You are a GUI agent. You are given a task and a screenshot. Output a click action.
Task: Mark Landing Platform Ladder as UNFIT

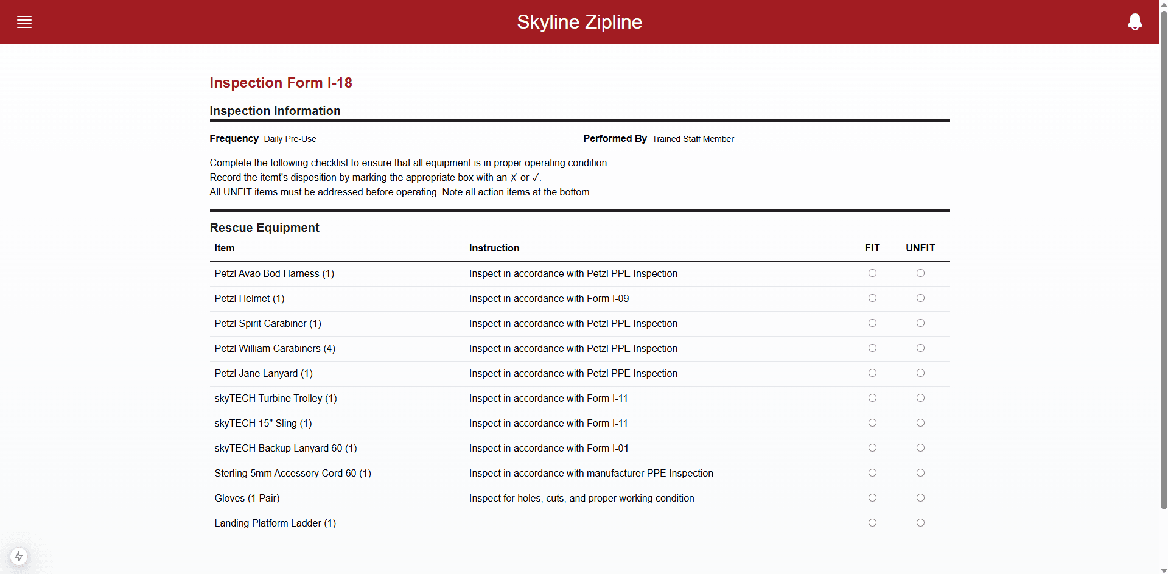click(920, 522)
